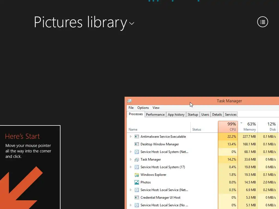279x209 pixels.
Task: Click the Desktop Window Manager process icon
Action: tap(137, 144)
